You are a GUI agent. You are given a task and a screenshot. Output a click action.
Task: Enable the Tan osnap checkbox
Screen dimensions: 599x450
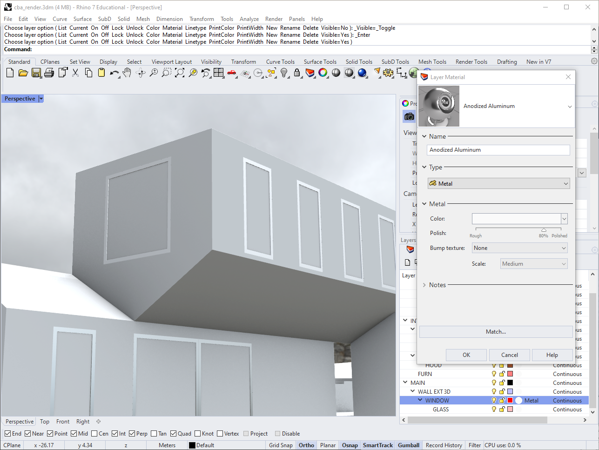(154, 434)
